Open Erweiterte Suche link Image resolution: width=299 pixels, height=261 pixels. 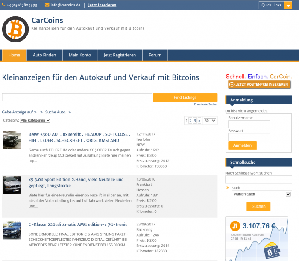click(x=205, y=104)
